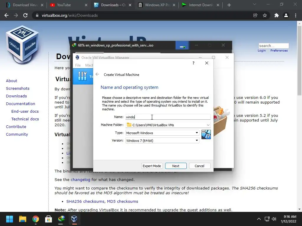Open the Chrome profile icon
This screenshot has height=226, width=302.
[286, 15]
